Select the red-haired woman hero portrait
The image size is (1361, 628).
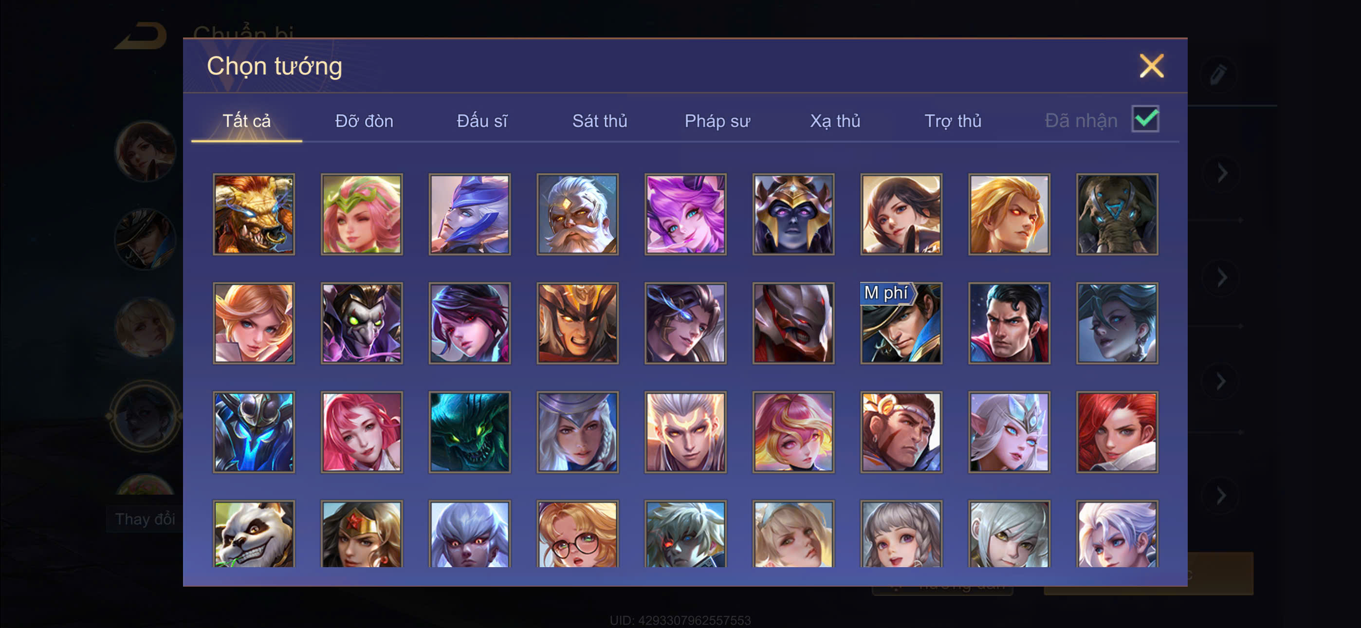click(1118, 432)
